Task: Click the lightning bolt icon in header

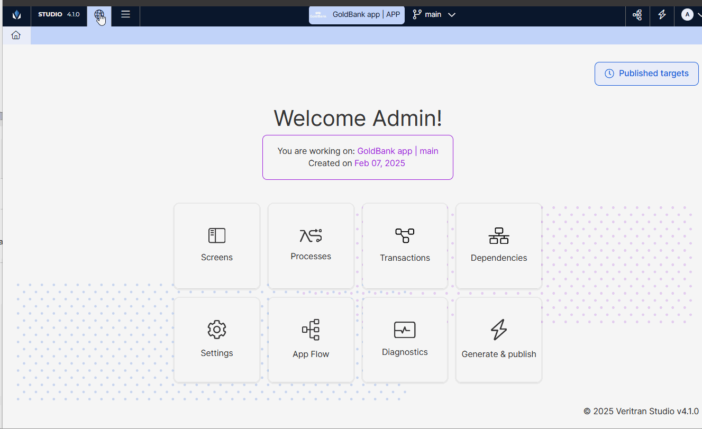Action: [662, 15]
